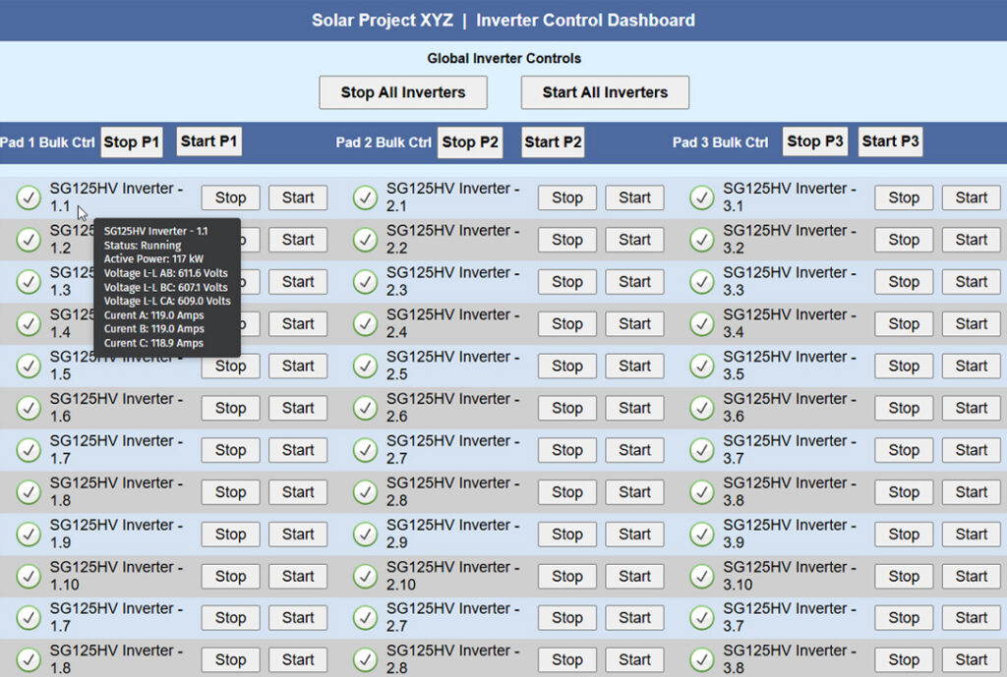Start Inverter 3.1
The height and width of the screenshot is (677, 1007).
pyautogui.click(x=971, y=197)
